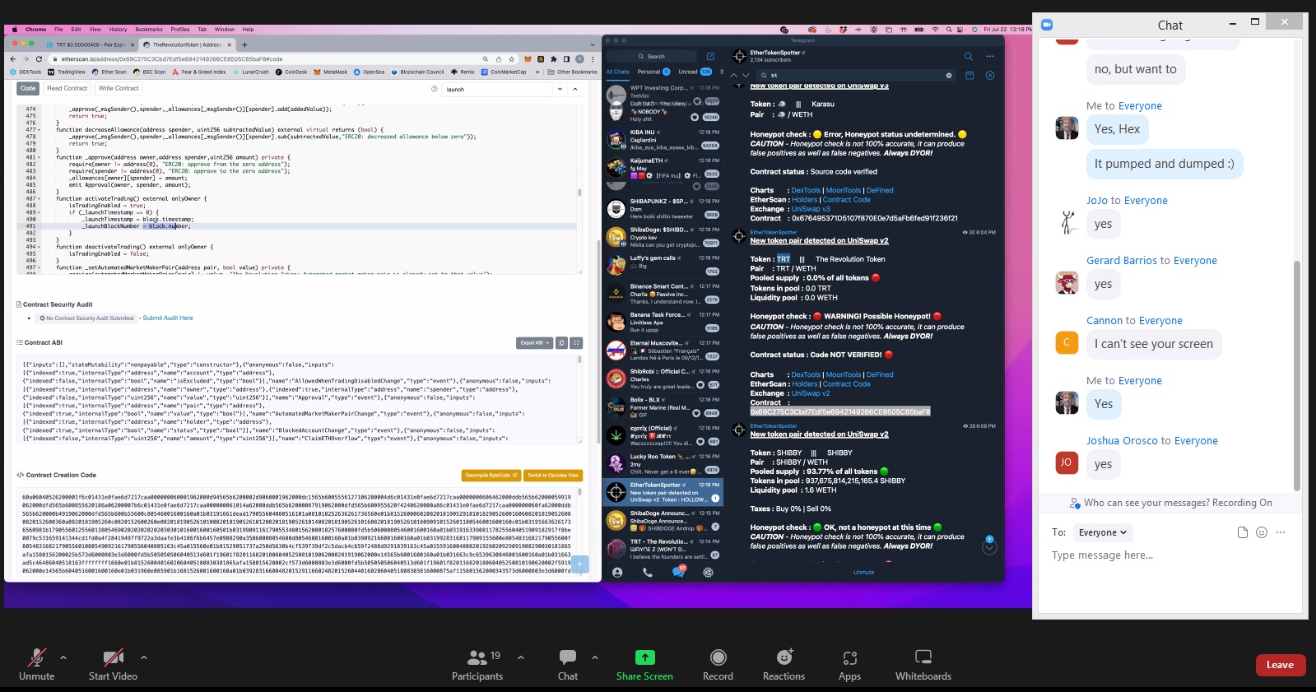Open the History menu in Chrome menu bar
The image size is (1316, 692).
[x=118, y=29]
